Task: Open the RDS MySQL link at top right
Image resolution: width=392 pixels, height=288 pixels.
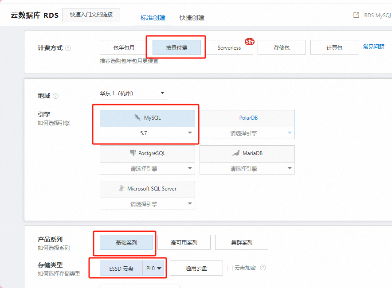Action: point(378,15)
